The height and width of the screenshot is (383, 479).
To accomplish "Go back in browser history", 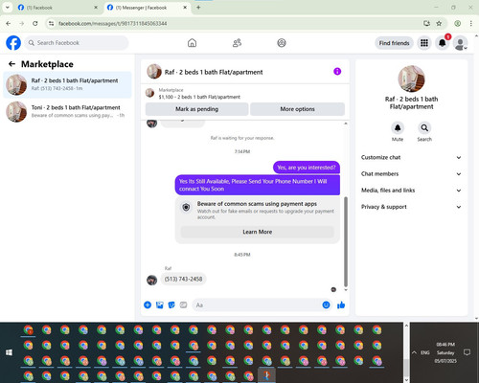I will tap(9, 23).
